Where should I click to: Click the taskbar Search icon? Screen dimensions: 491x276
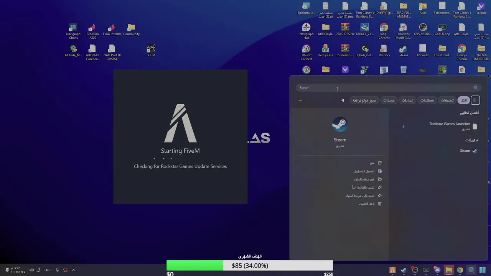[471, 270]
